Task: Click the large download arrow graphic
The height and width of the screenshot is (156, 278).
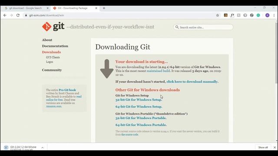Action: 107,69
